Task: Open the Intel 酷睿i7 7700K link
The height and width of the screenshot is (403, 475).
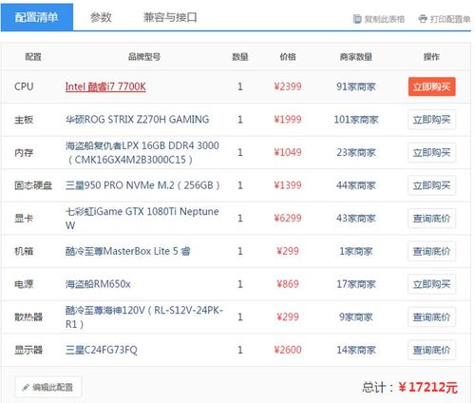Action: coord(105,86)
